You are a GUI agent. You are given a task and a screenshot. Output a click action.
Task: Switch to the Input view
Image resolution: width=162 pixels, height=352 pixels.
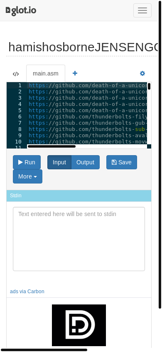coord(59,162)
